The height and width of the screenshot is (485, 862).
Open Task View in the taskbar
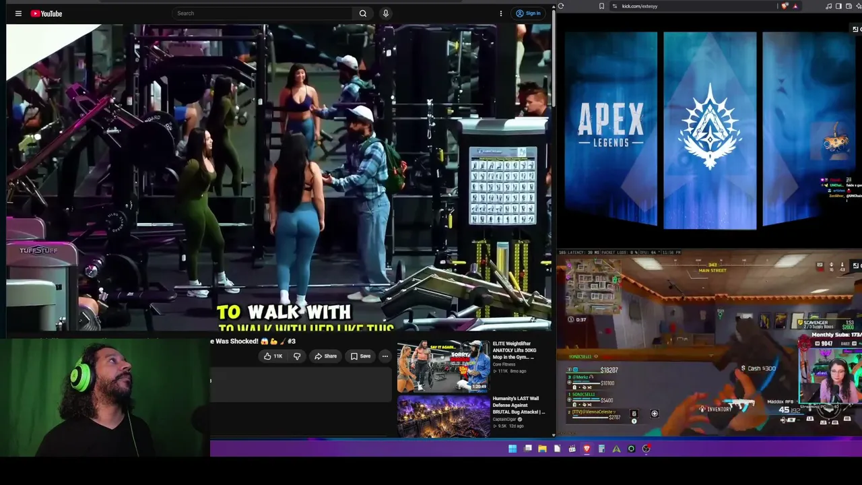[528, 449]
